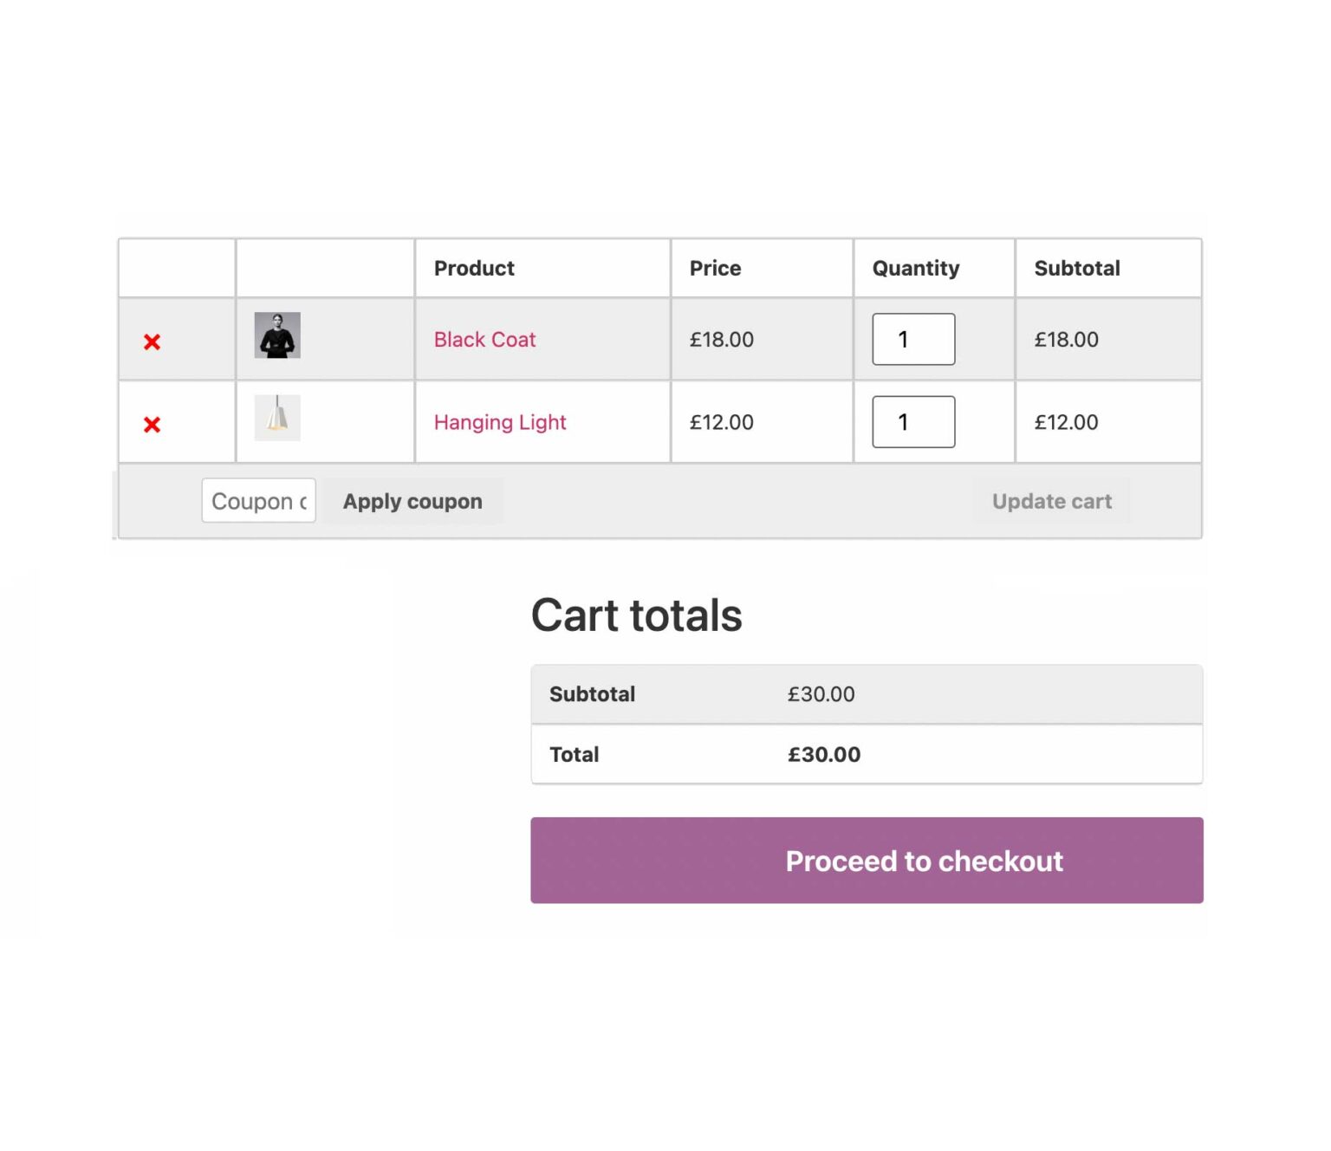
Task: Select the Black Coat quantity field
Action: click(x=912, y=339)
